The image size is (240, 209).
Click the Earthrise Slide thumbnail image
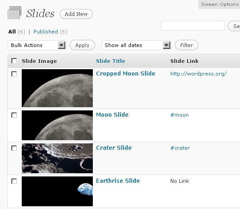[x=57, y=191]
